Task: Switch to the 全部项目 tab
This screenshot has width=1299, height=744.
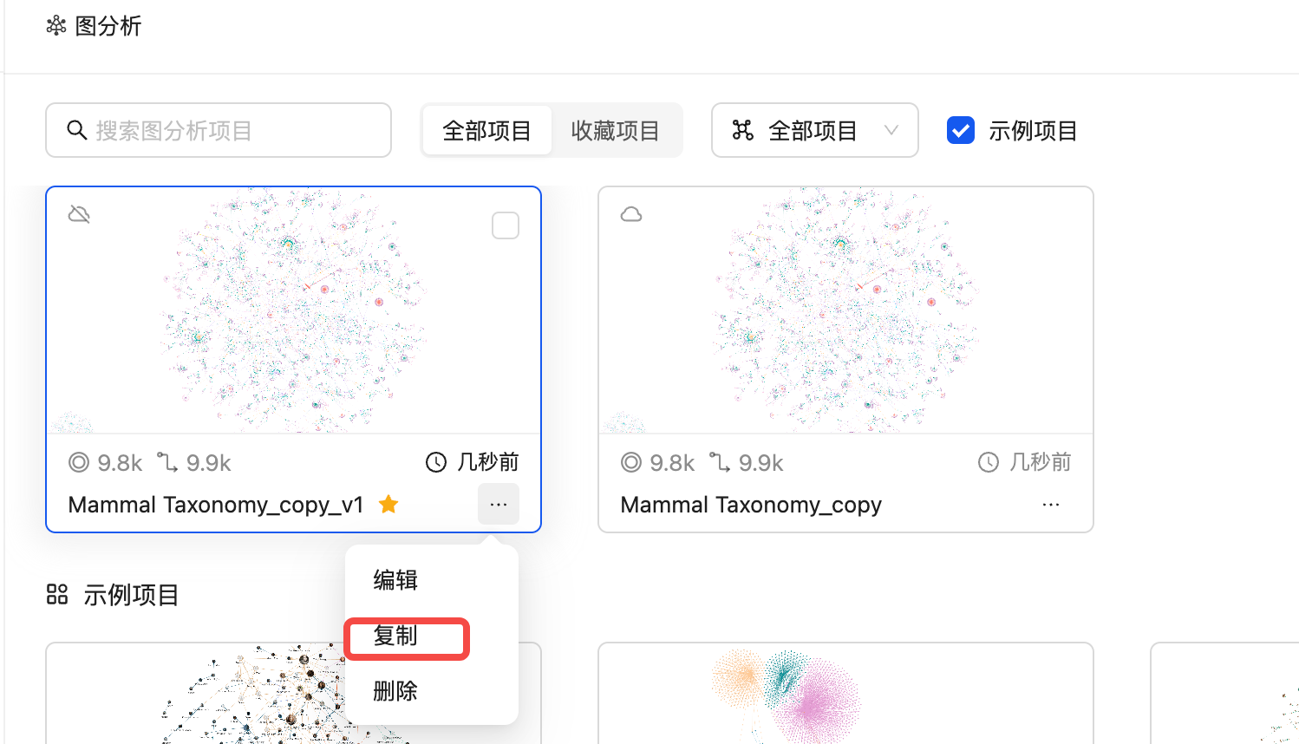Action: (486, 130)
